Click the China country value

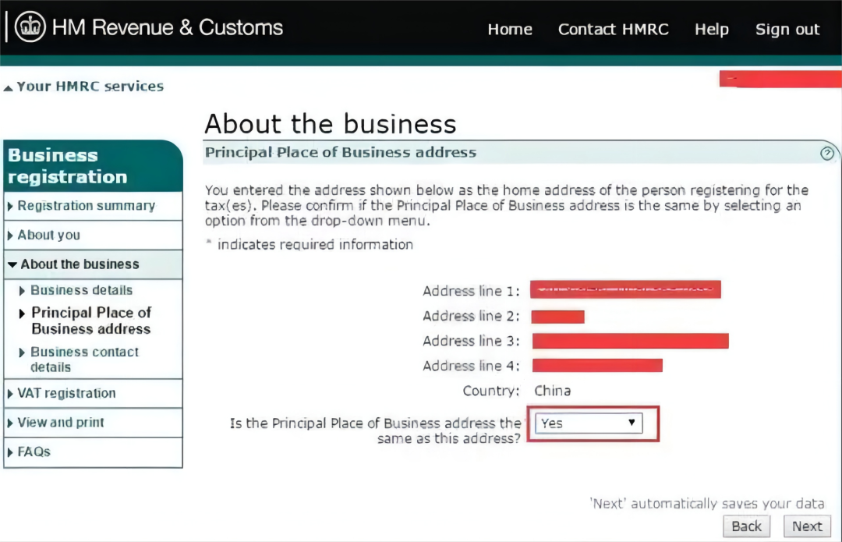[552, 391]
